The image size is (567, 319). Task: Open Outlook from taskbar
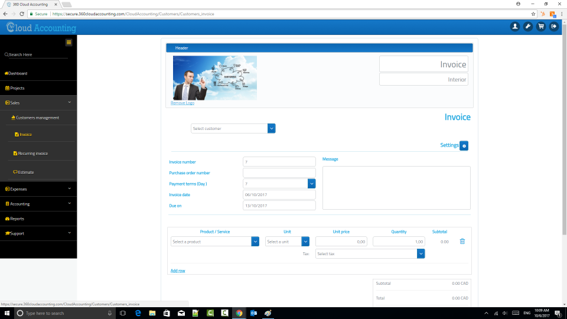click(253, 313)
